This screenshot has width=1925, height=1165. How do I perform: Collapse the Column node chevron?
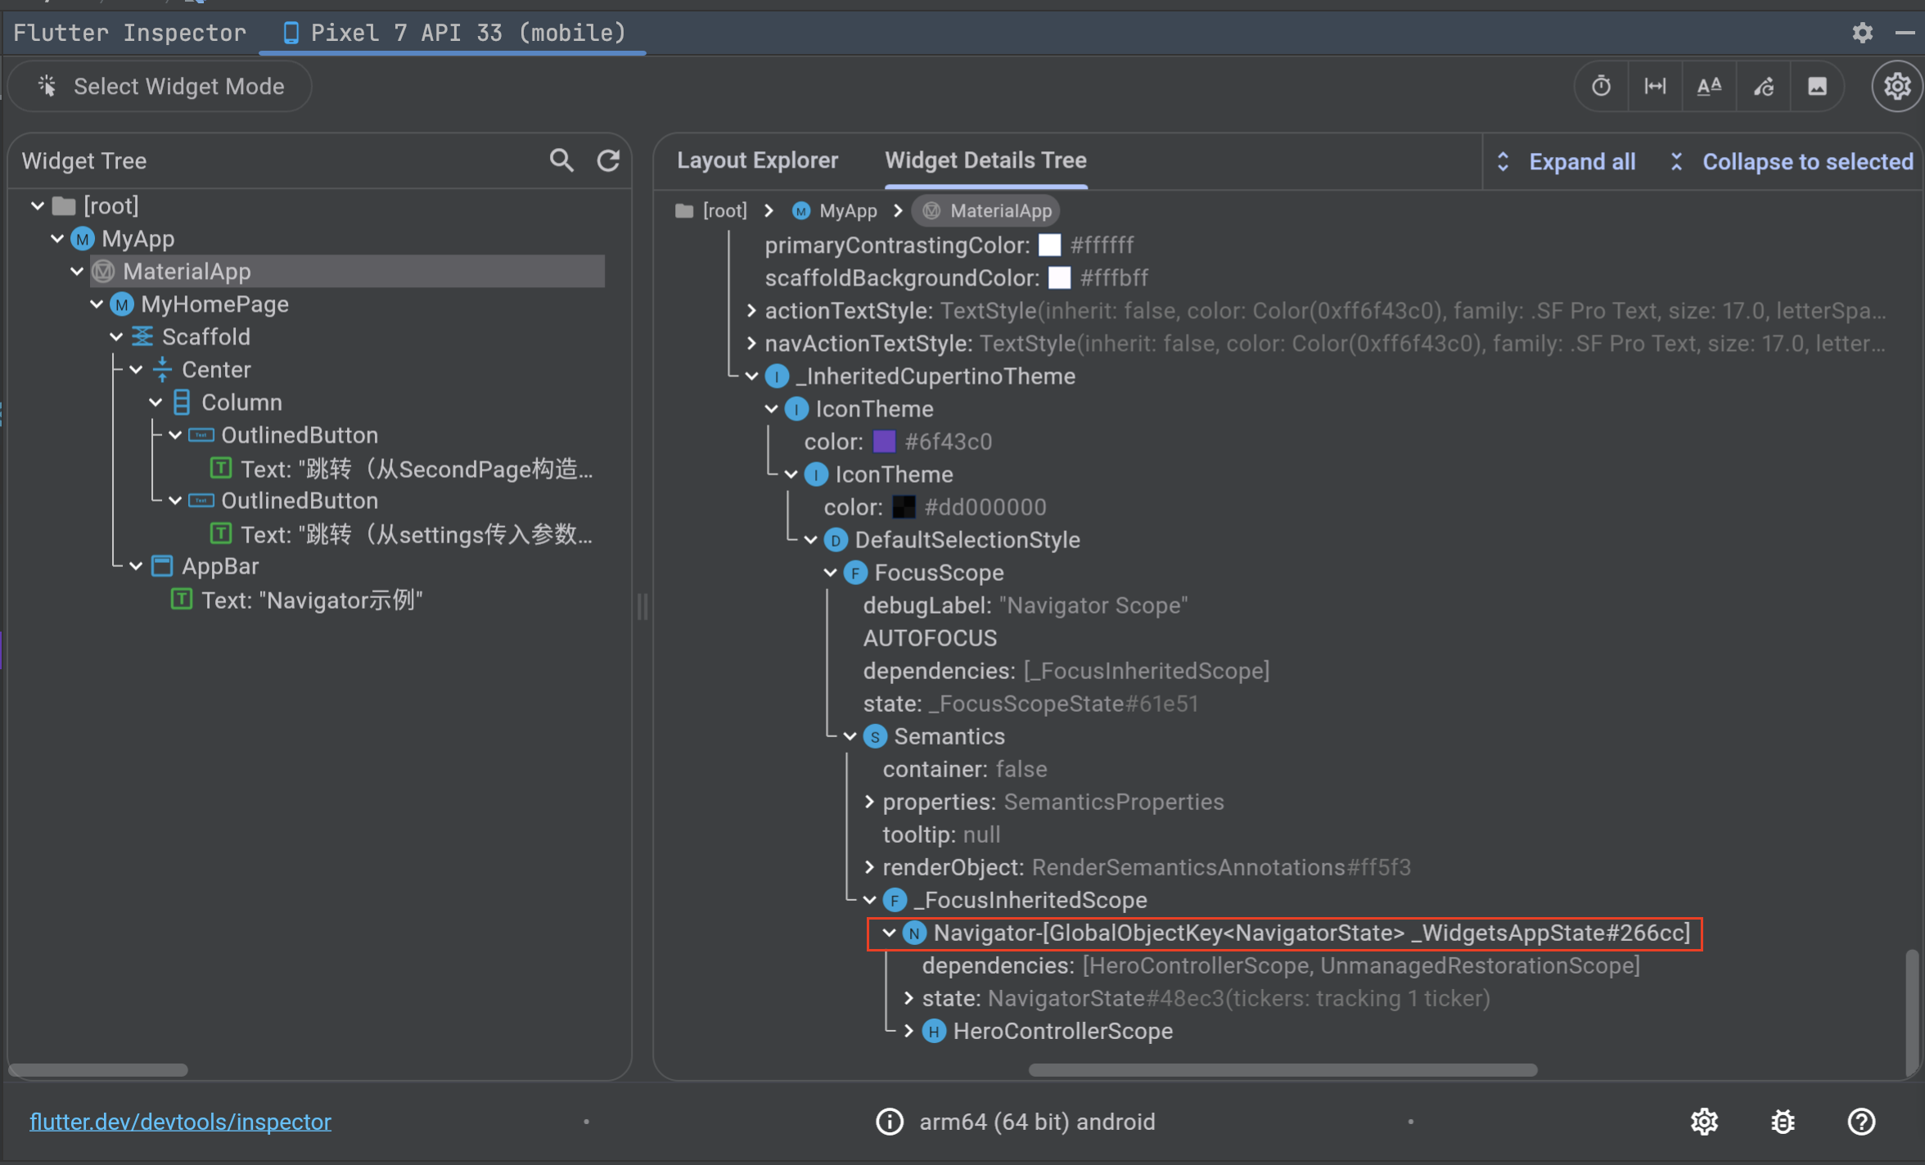click(156, 403)
